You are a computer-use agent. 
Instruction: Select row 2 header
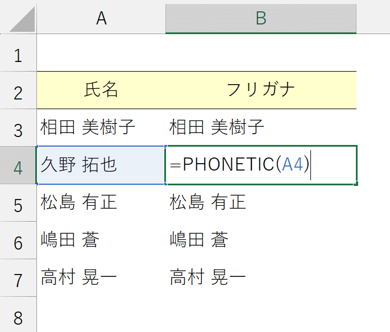18,90
